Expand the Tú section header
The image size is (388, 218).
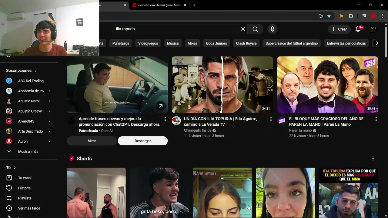point(11,167)
